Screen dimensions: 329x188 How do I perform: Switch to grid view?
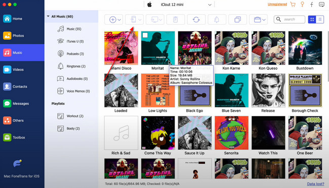312,20
